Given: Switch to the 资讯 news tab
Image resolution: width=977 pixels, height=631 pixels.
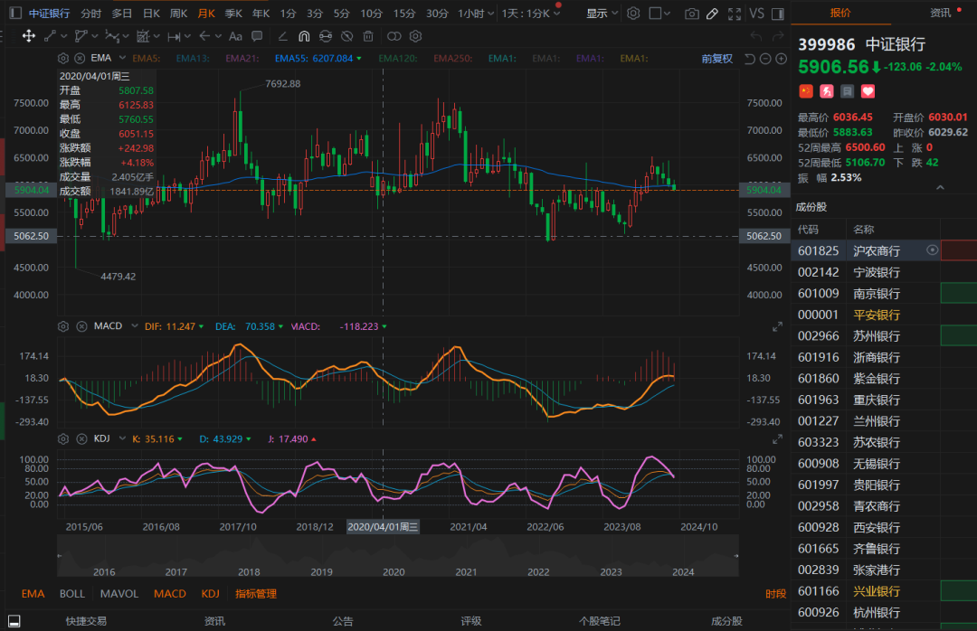Looking at the screenshot, I should [941, 13].
